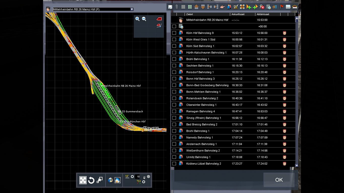Open the Mittelrheinbahn RB 26 train dropdown
Image resolution: width=344 pixels, height=193 pixels.
(x=132, y=9)
